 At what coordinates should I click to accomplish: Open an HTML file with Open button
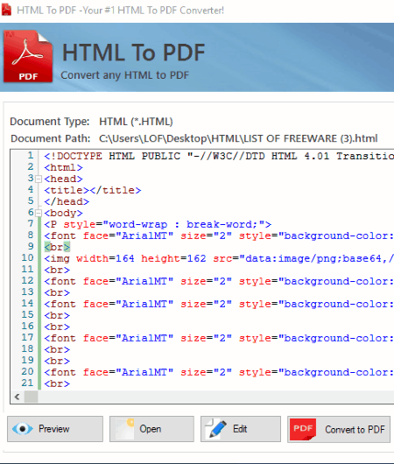(x=151, y=429)
